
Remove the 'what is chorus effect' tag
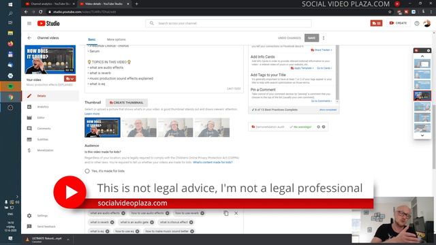[191, 223]
